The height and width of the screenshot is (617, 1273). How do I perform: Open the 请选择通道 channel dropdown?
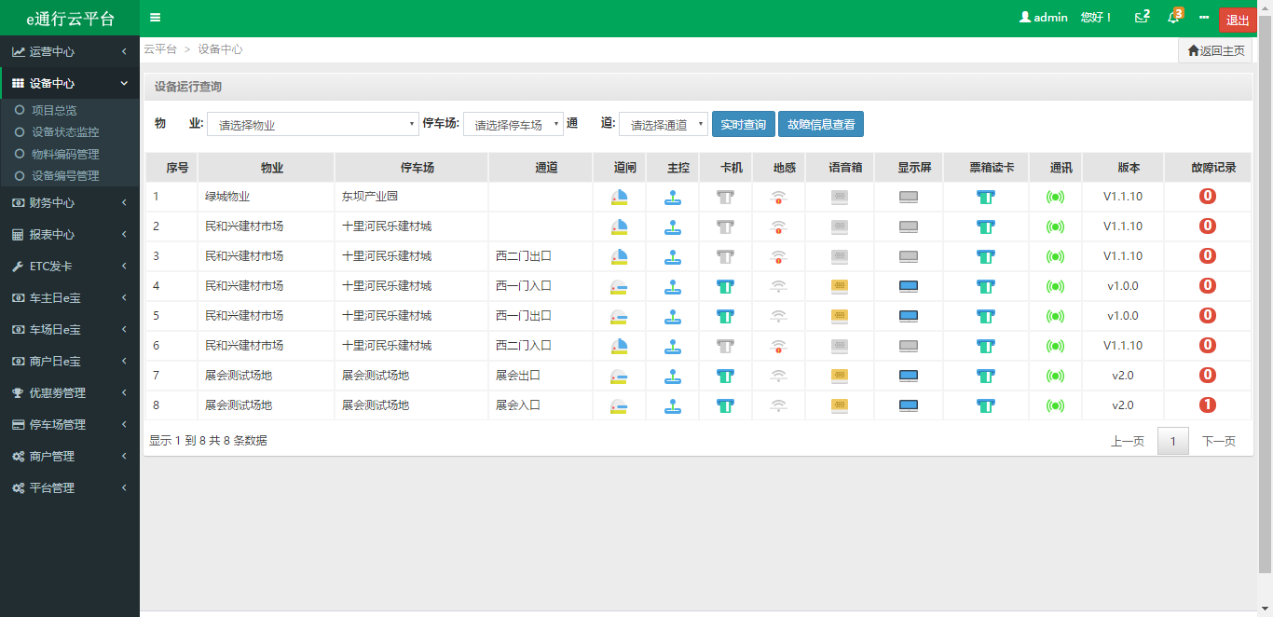[x=663, y=125]
